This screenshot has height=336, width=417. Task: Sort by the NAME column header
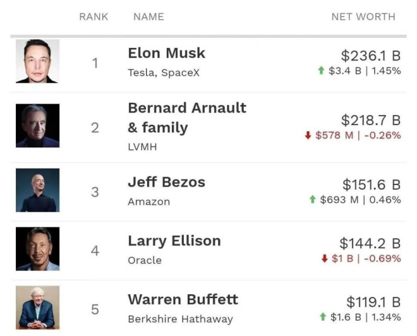148,17
